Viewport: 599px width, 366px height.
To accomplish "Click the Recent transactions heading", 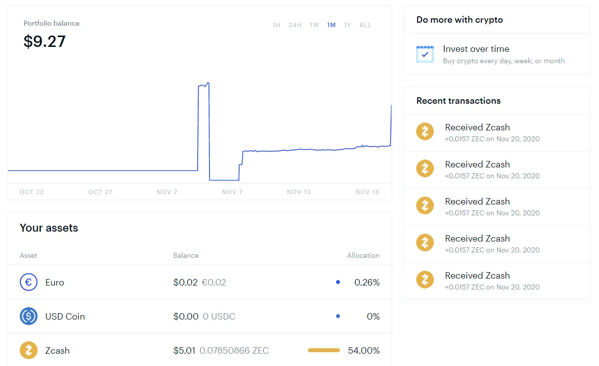I will tap(459, 101).
